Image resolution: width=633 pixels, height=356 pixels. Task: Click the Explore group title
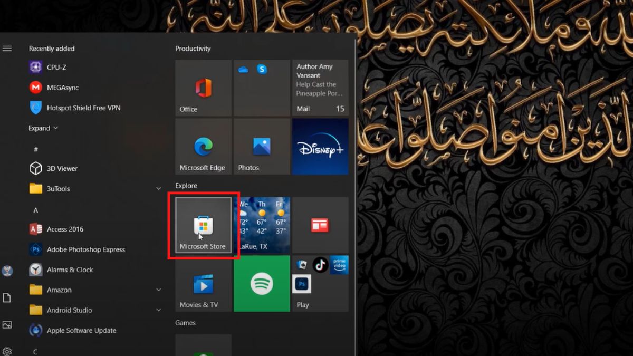point(186,186)
